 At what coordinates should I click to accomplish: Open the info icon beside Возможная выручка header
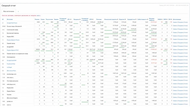[118, 19]
